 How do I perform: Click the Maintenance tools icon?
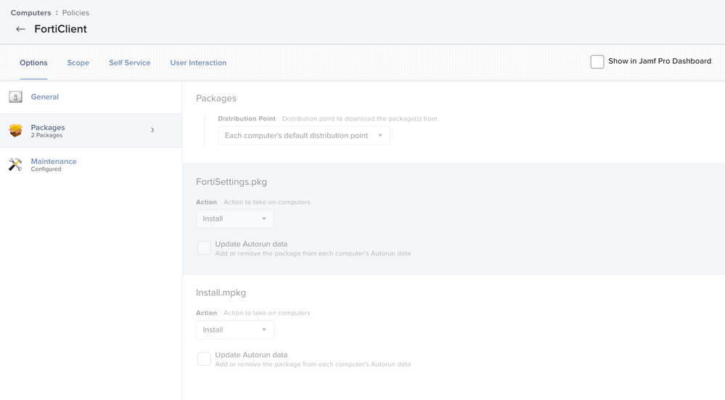[15, 164]
